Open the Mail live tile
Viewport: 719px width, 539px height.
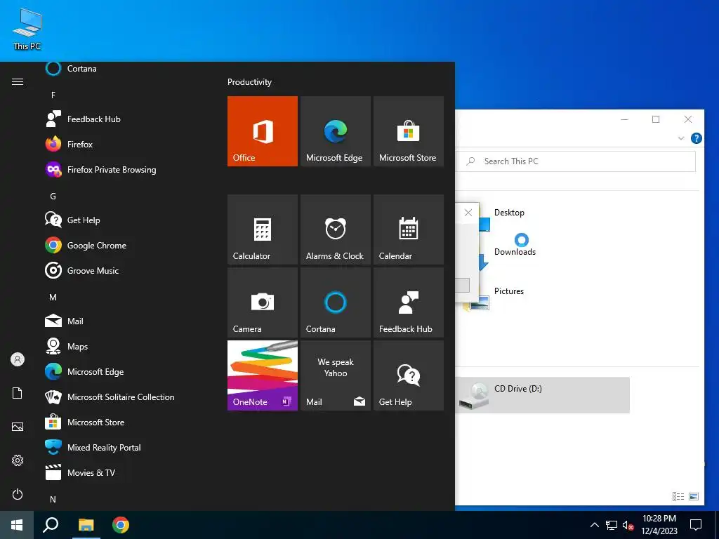coord(335,375)
